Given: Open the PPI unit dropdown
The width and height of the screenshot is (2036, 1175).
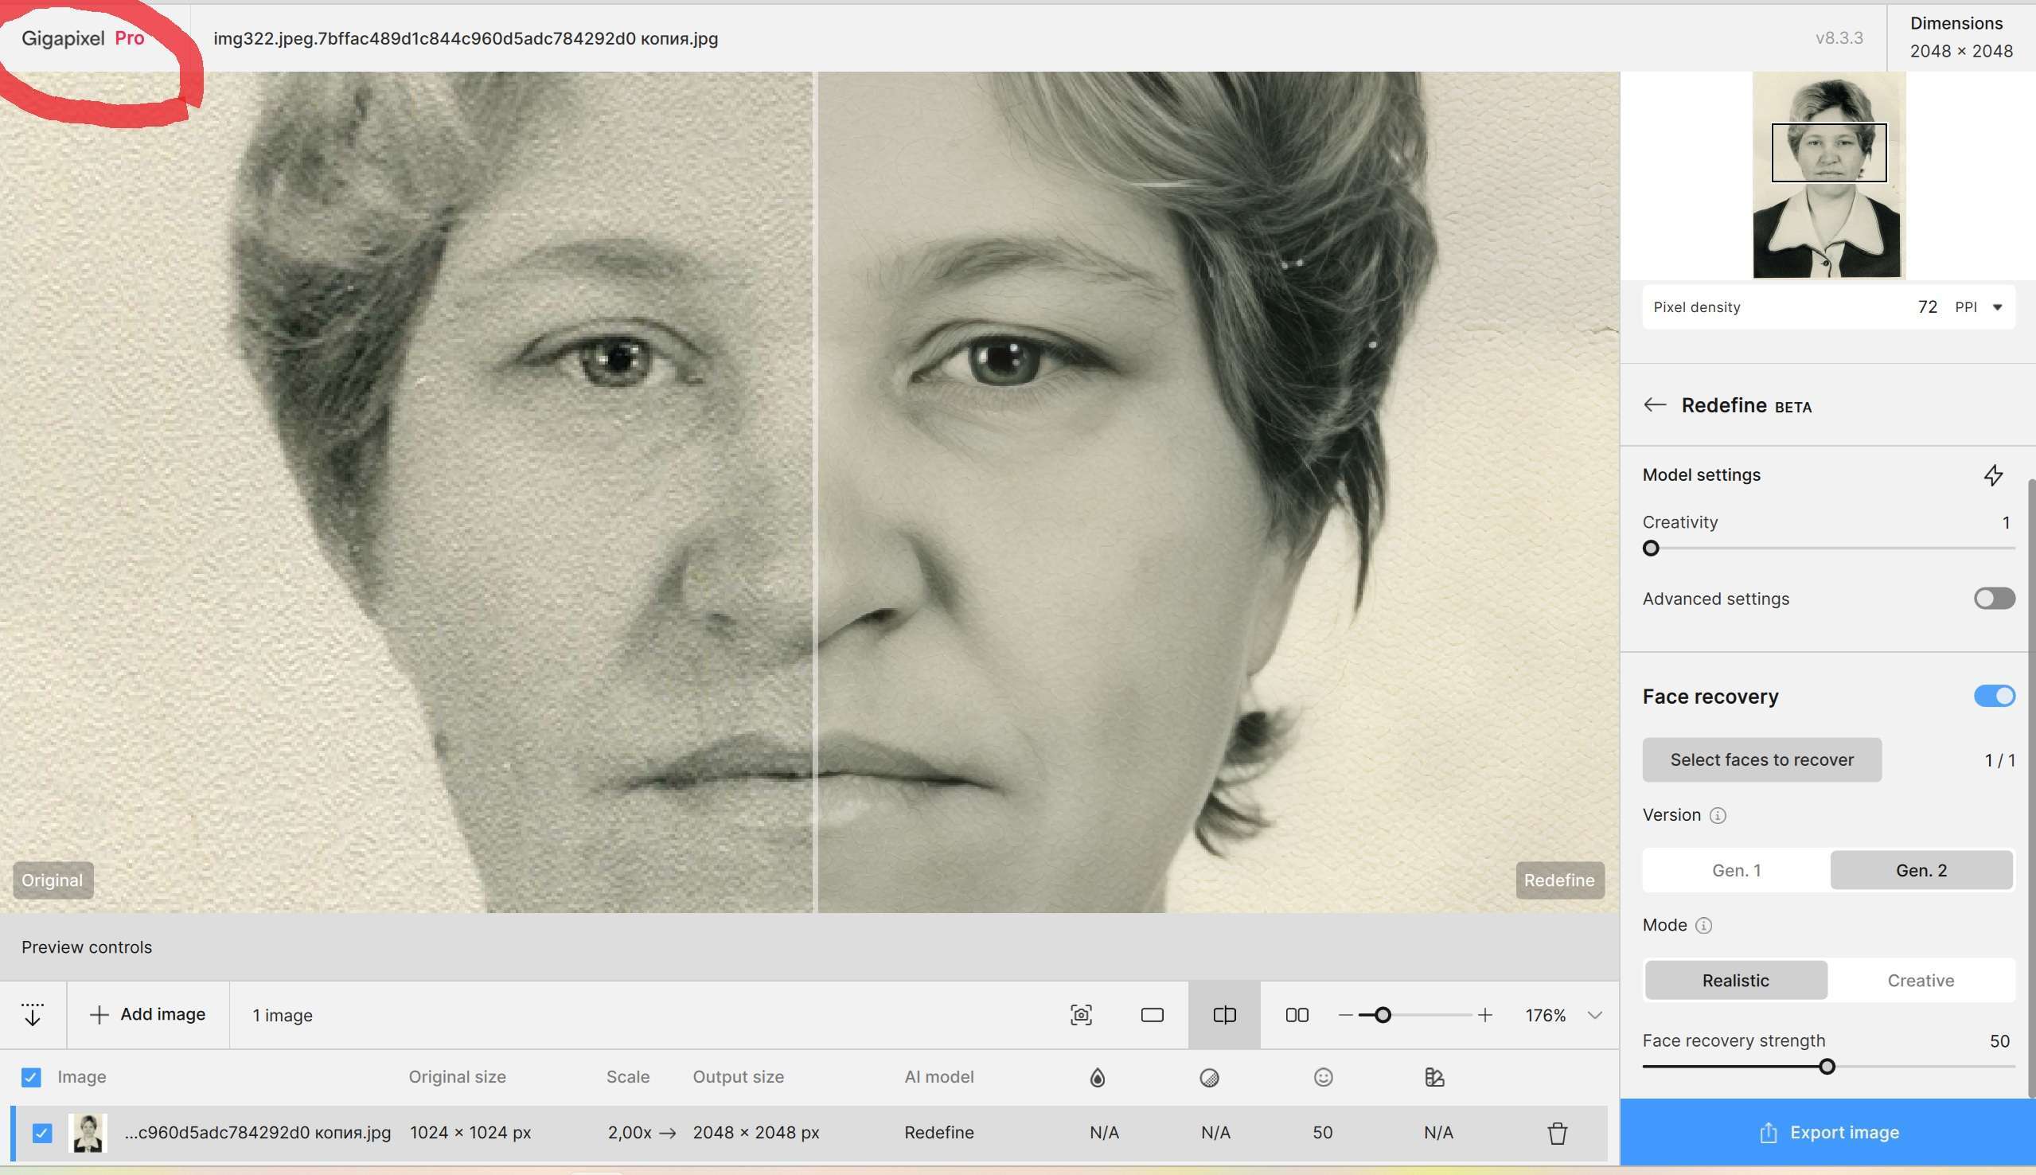Looking at the screenshot, I should click(1997, 307).
